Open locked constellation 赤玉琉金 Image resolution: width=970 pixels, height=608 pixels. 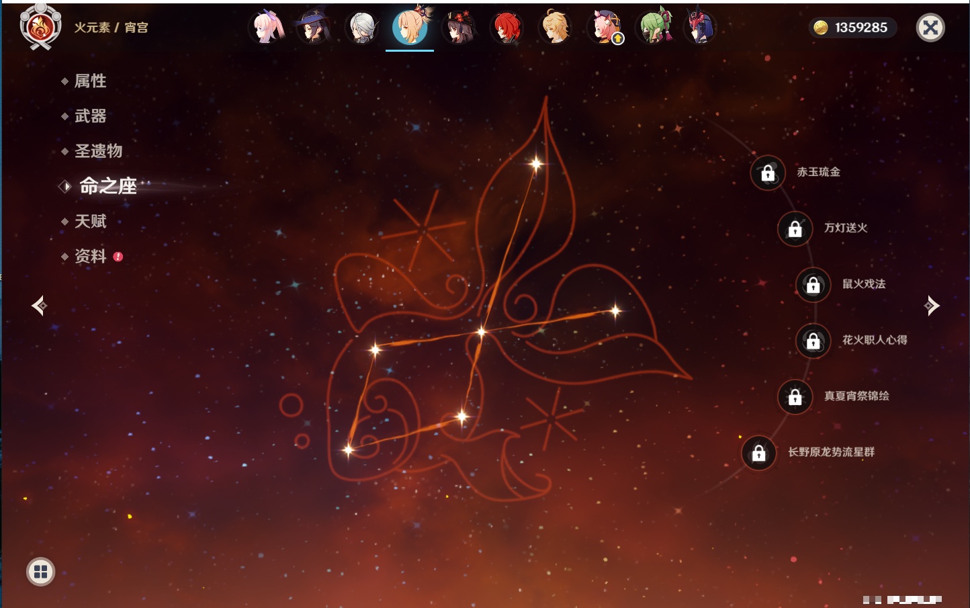(768, 173)
